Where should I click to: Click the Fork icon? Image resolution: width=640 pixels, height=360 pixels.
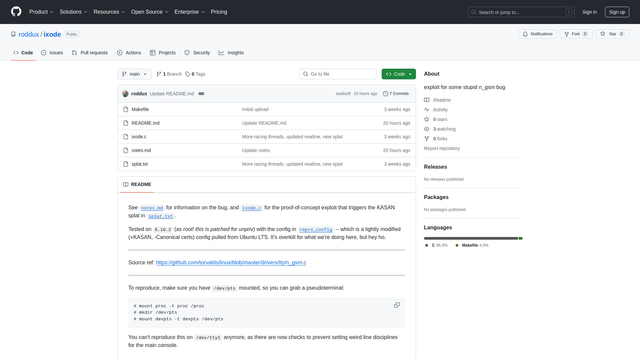click(x=567, y=34)
